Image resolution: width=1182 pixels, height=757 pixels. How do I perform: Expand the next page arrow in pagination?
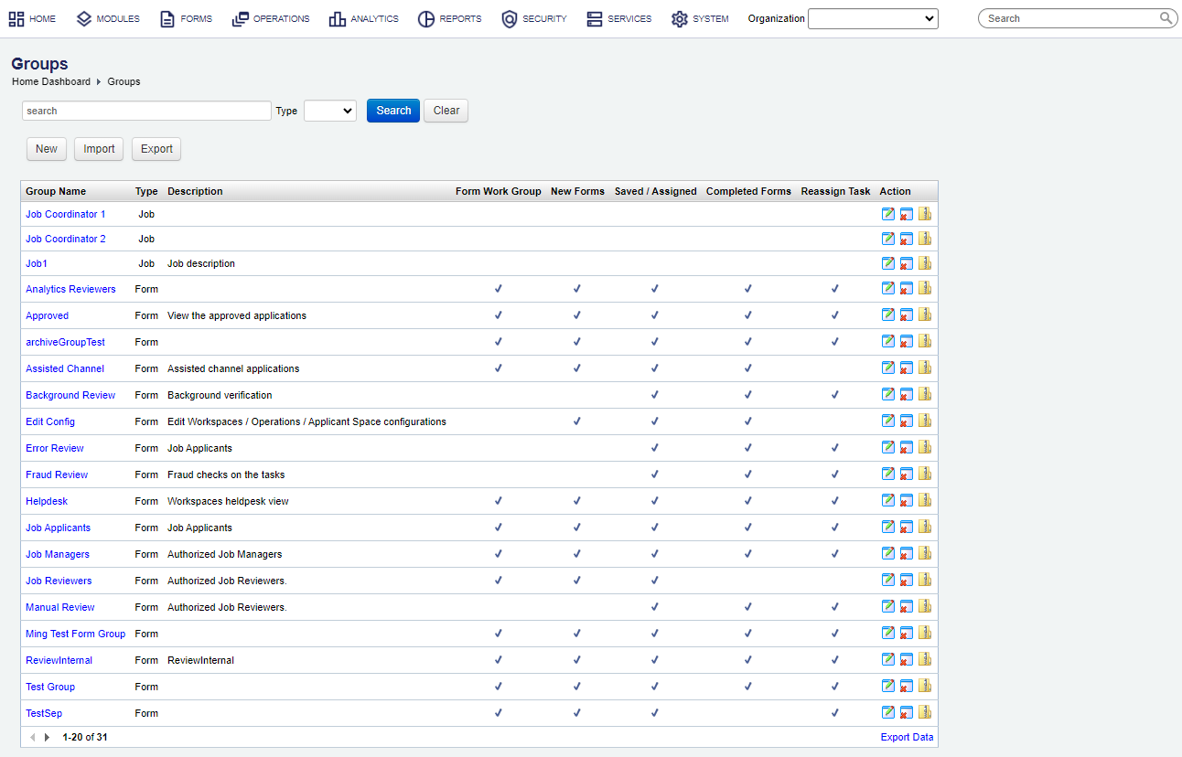47,736
